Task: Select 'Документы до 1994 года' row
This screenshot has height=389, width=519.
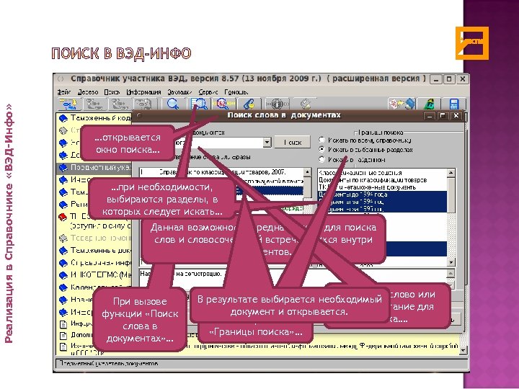Action: [x=382, y=194]
